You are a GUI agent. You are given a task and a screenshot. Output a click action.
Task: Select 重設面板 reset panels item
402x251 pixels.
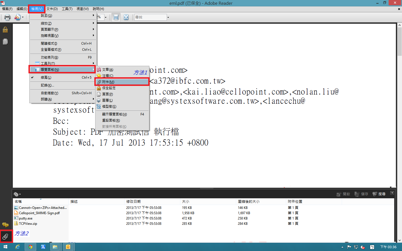(x=122, y=120)
